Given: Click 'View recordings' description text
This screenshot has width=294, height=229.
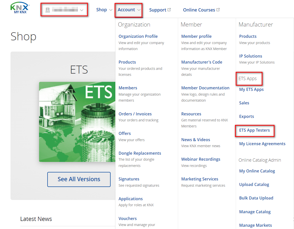Looking at the screenshot, I should [x=194, y=166].
